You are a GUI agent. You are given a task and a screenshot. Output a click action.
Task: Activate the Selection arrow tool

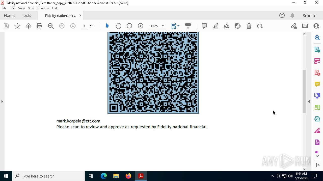tap(107, 26)
